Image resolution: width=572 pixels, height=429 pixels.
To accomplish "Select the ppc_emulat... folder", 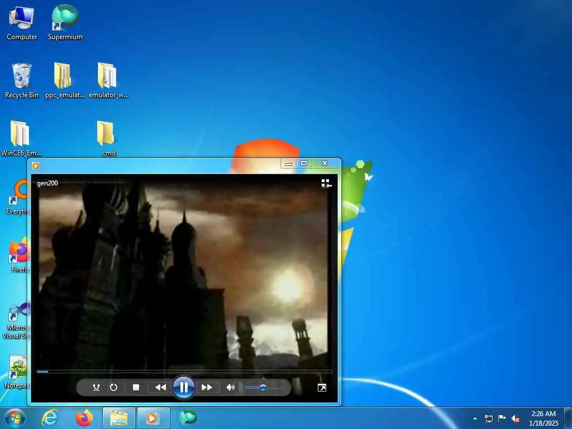I will (x=65, y=80).
